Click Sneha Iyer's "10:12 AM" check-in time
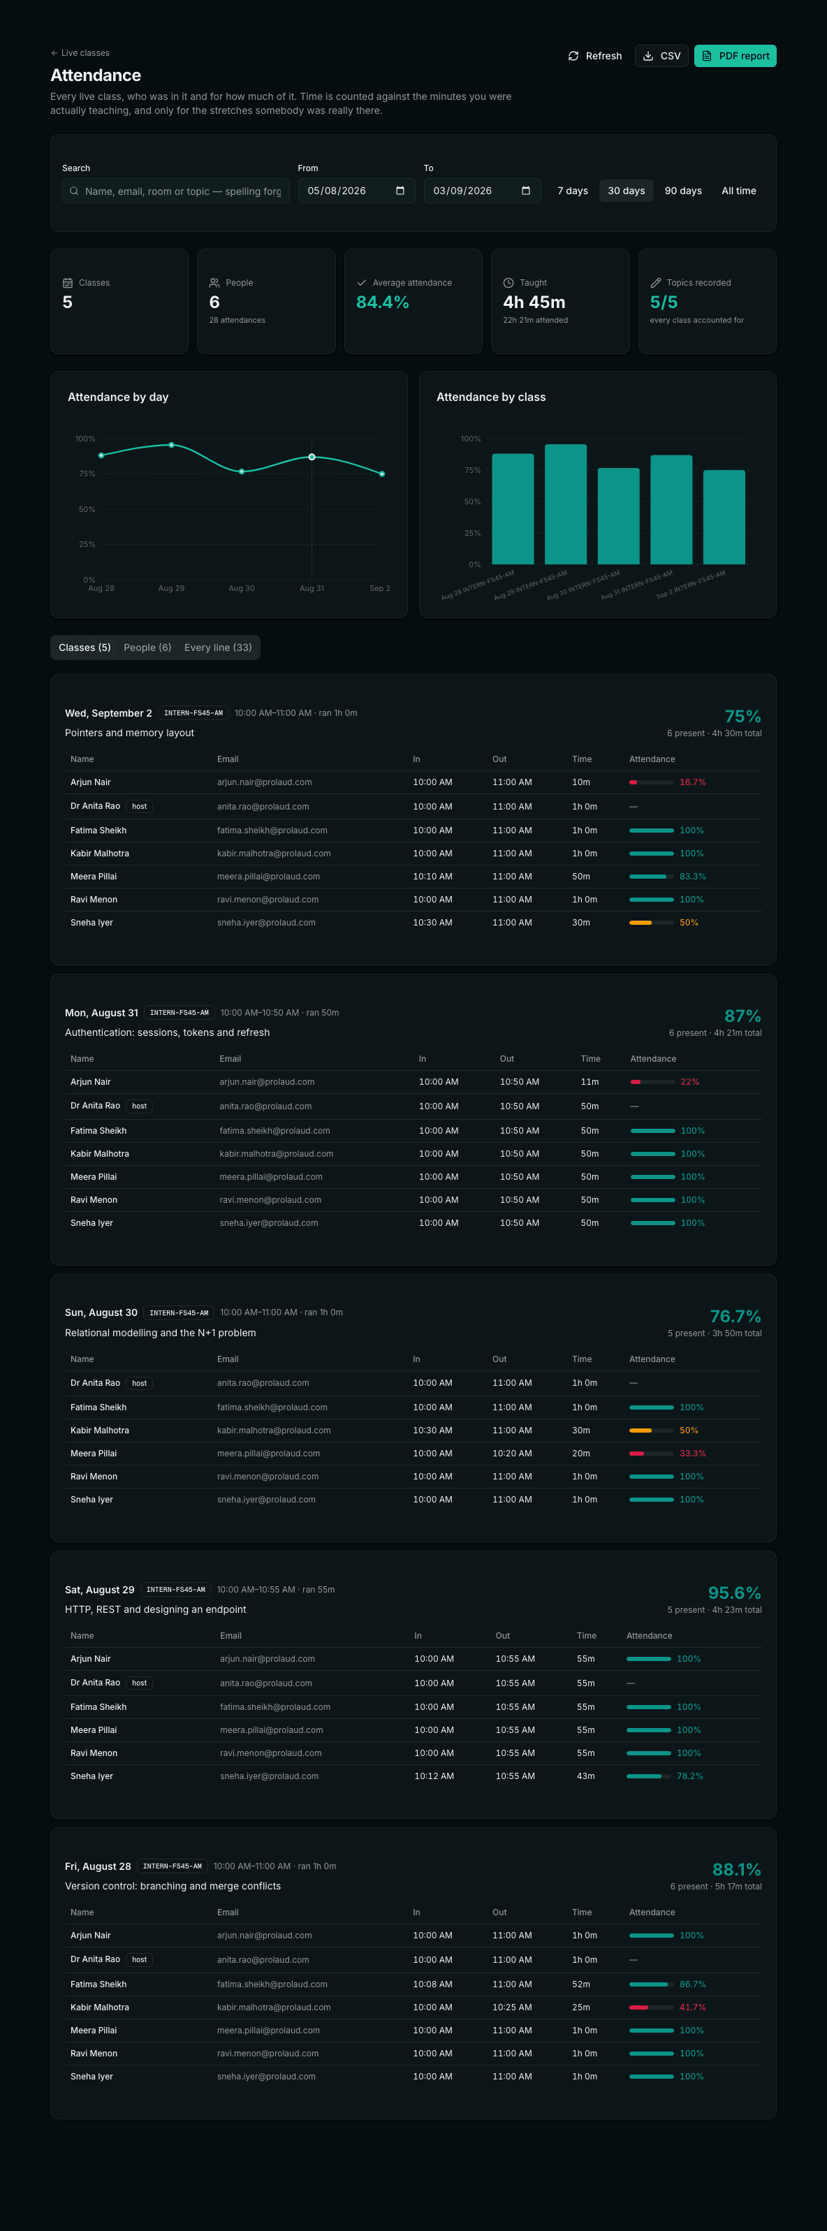The height and width of the screenshot is (2231, 827). [x=434, y=1776]
